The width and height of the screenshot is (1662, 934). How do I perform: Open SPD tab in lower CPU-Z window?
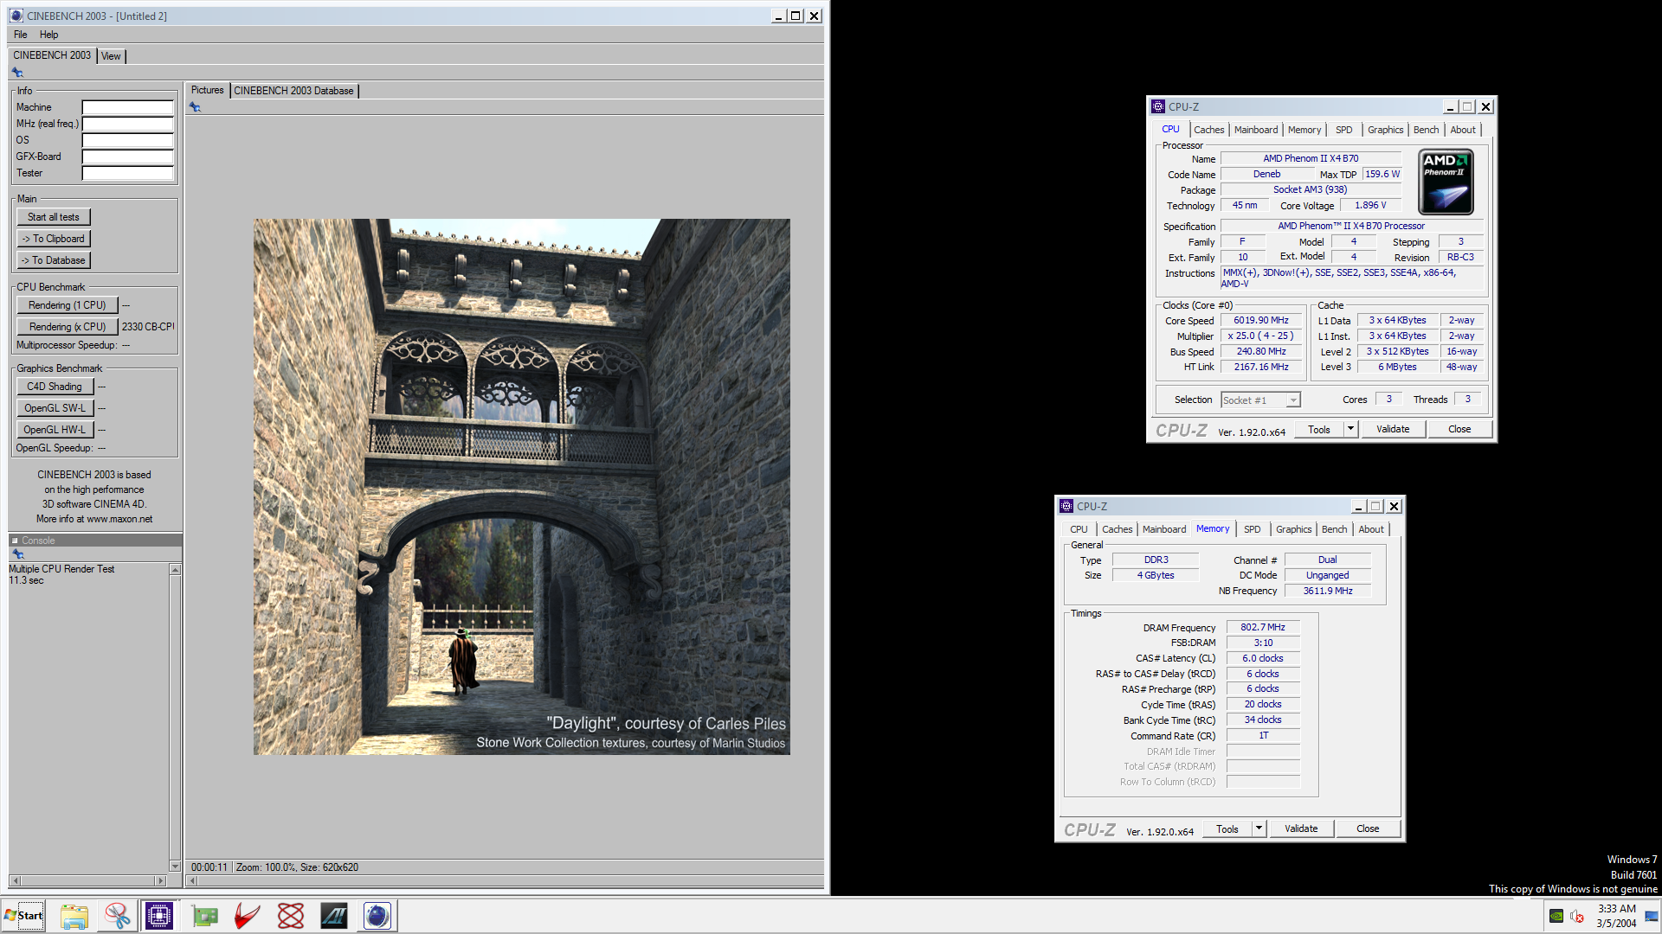(1253, 529)
